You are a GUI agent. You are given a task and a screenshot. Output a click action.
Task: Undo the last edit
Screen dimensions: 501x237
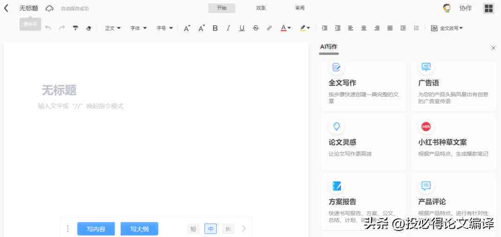click(48, 28)
